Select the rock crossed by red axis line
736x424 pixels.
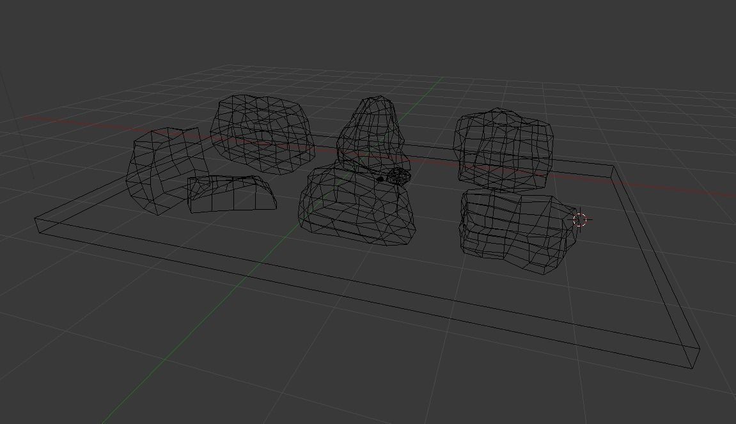(503, 150)
